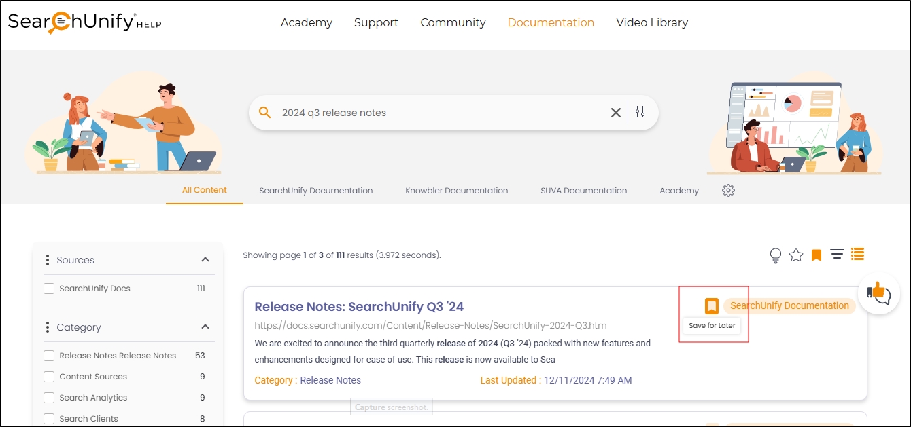Save the Q3 '24 result for later
911x427 pixels.
coord(711,306)
